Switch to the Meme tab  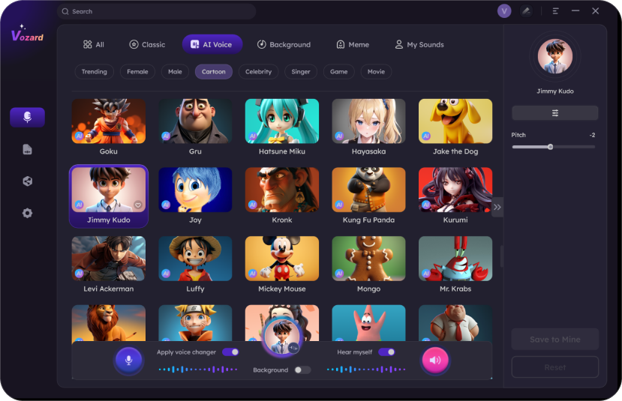(x=353, y=44)
